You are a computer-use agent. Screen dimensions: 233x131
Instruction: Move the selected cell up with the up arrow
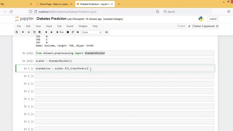[x=46, y=32]
